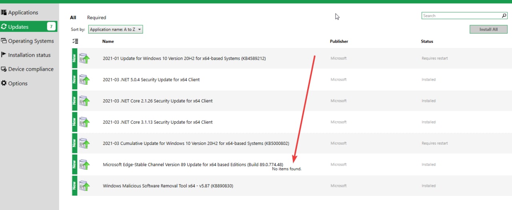Click update icon for .NET Core 3.1.13 row

coord(84,122)
